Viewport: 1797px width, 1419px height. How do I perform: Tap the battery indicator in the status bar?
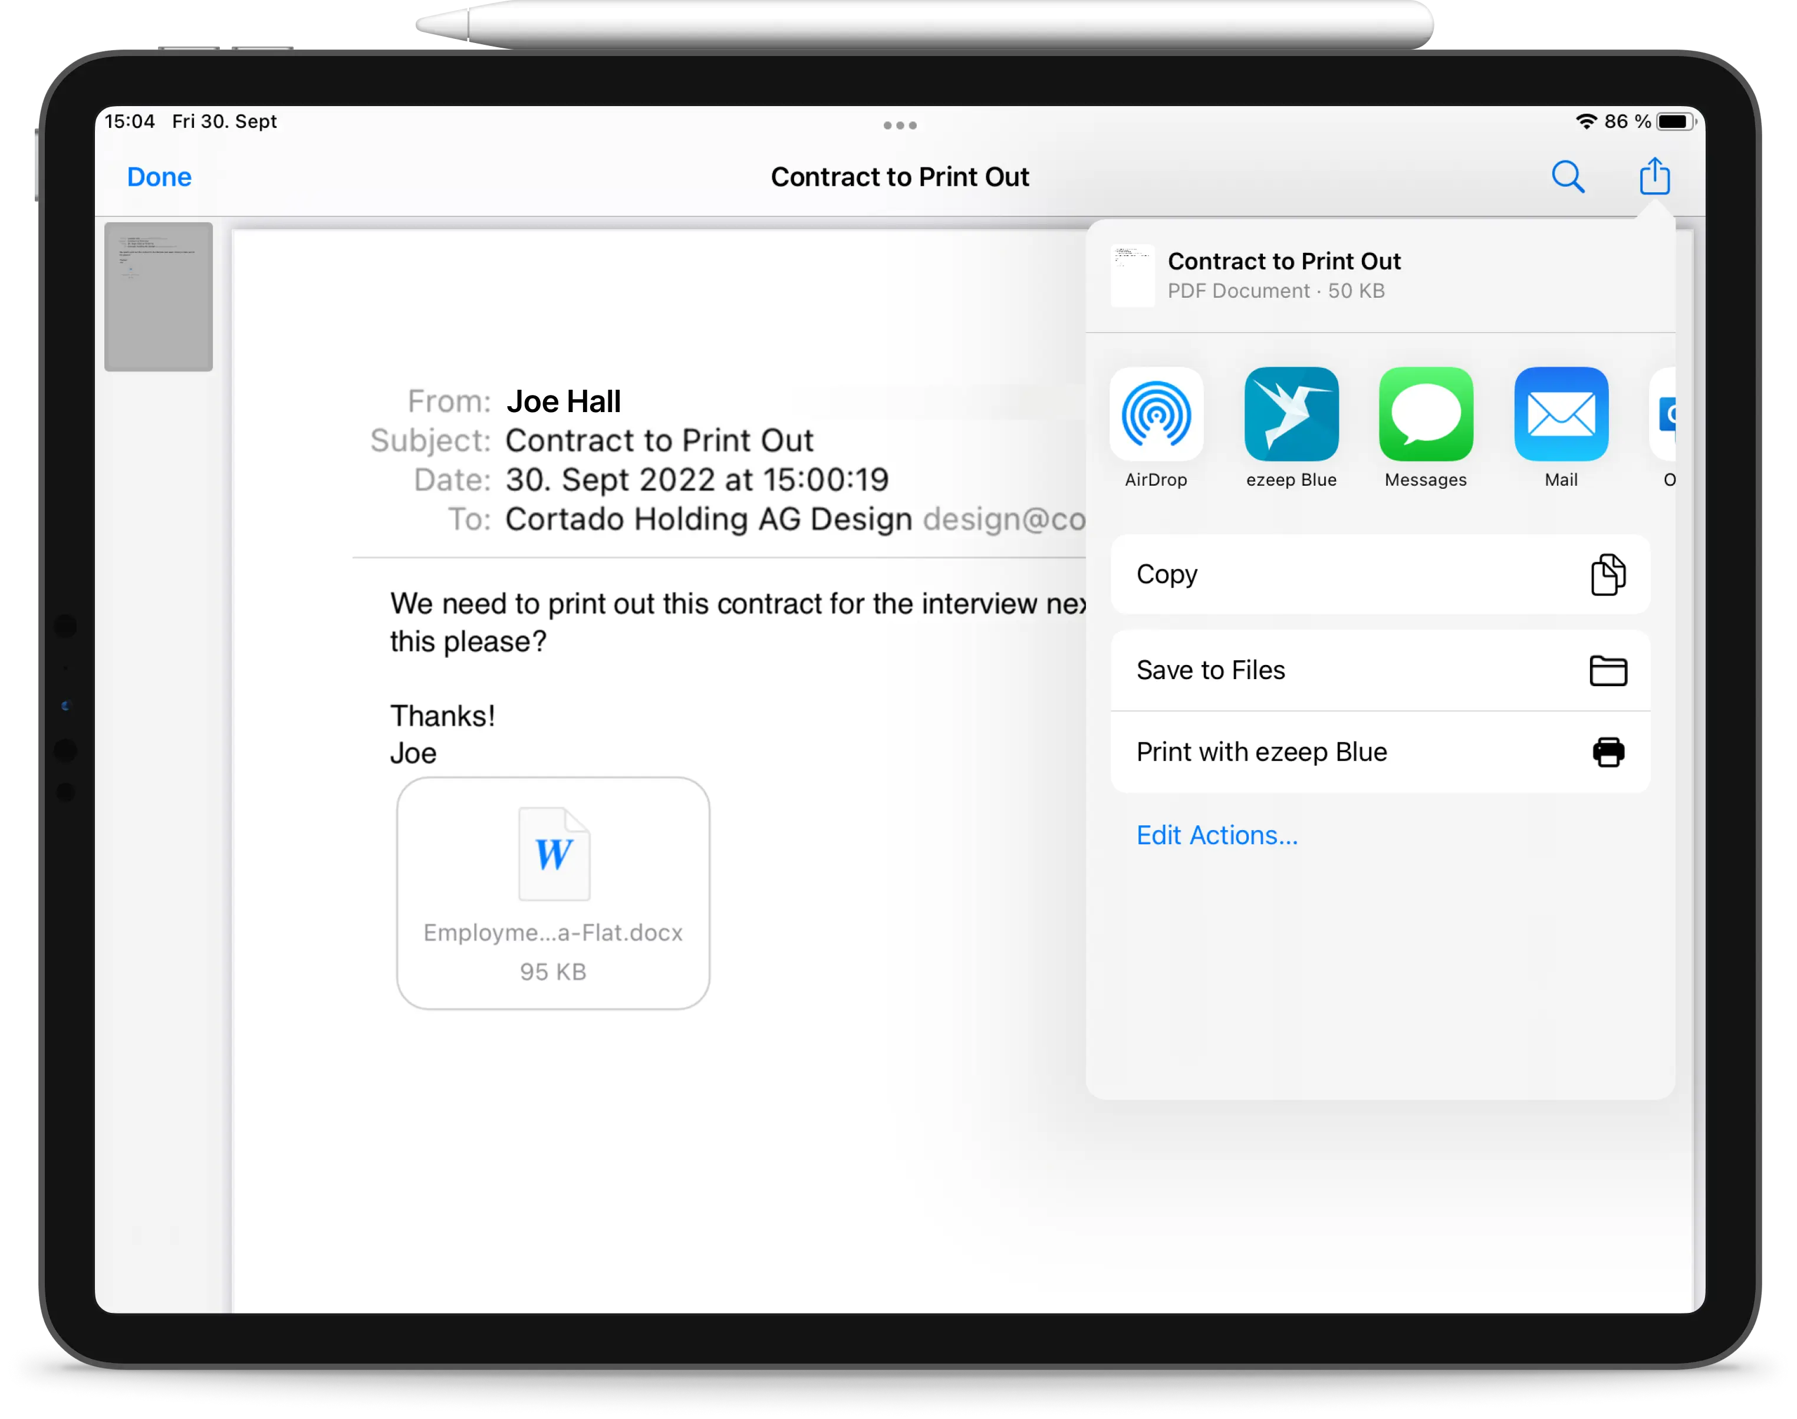pyautogui.click(x=1676, y=120)
